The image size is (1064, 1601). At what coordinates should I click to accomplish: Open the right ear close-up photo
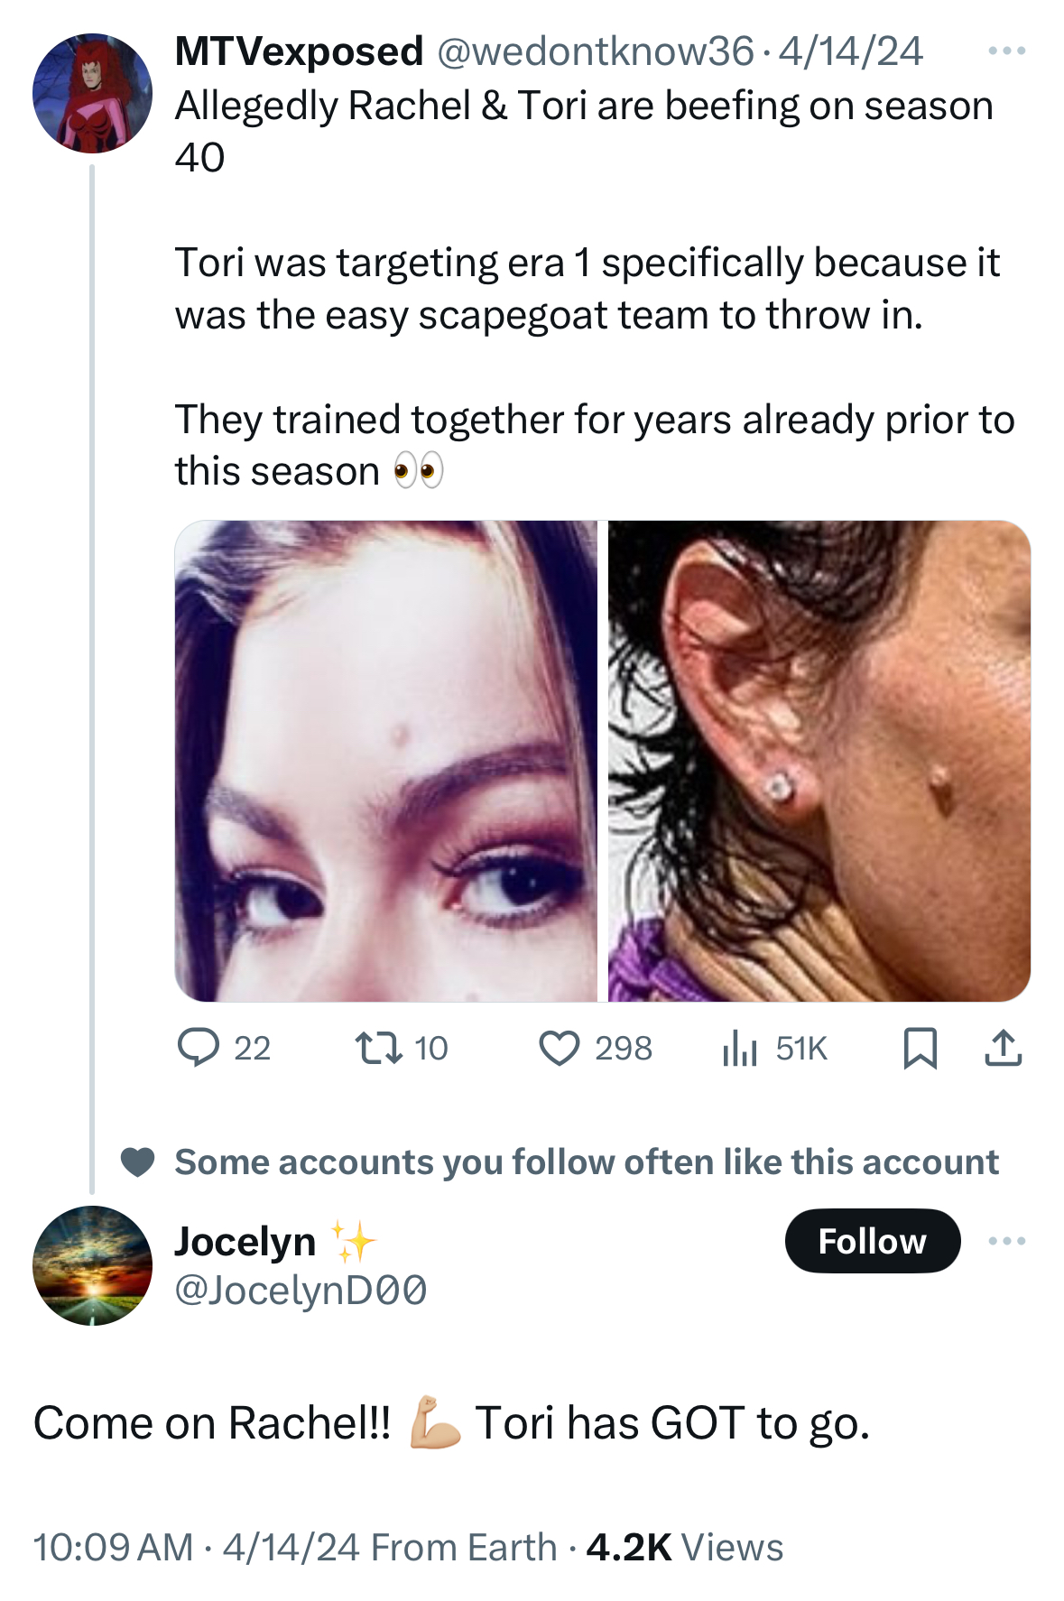pyautogui.click(x=819, y=761)
